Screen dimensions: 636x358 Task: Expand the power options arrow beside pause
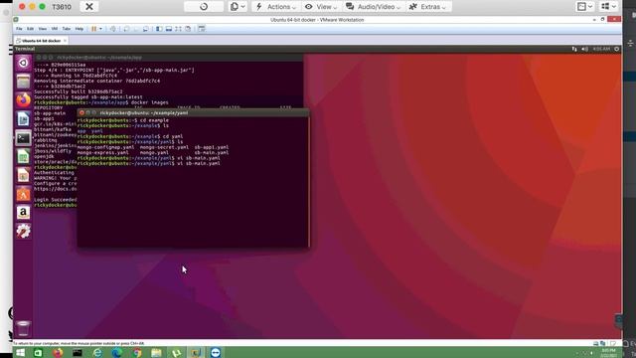[x=100, y=29]
